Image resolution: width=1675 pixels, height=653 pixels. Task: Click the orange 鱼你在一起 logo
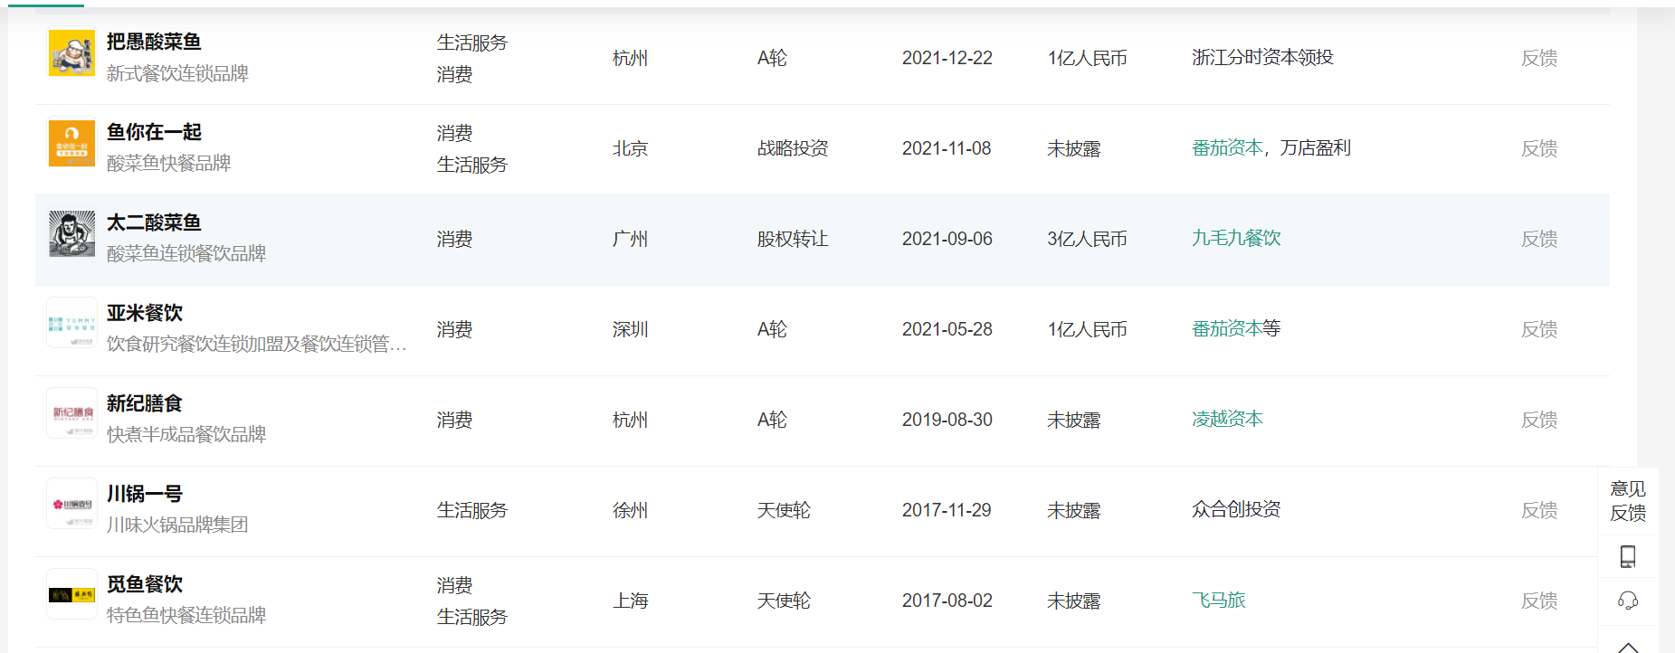pyautogui.click(x=71, y=143)
